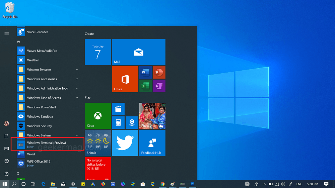Open Sticky Notes from the taskbar
Viewport: 335px width, 188px height.
point(83,184)
